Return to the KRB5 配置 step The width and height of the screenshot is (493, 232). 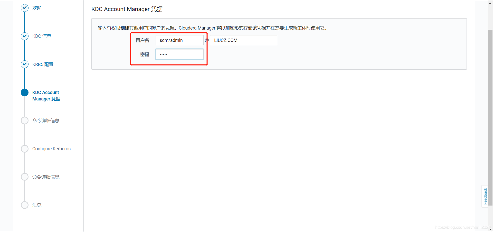coord(43,64)
